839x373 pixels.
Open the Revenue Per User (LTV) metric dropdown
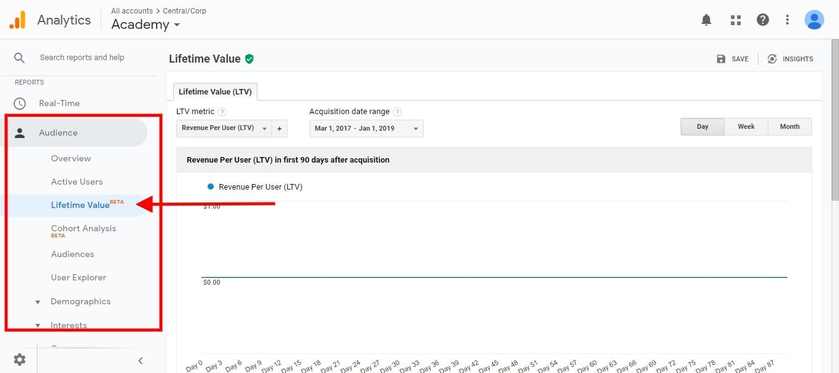224,129
